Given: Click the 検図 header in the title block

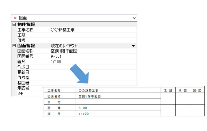Looking at the screenshot, I should pyautogui.click(x=183, y=91).
